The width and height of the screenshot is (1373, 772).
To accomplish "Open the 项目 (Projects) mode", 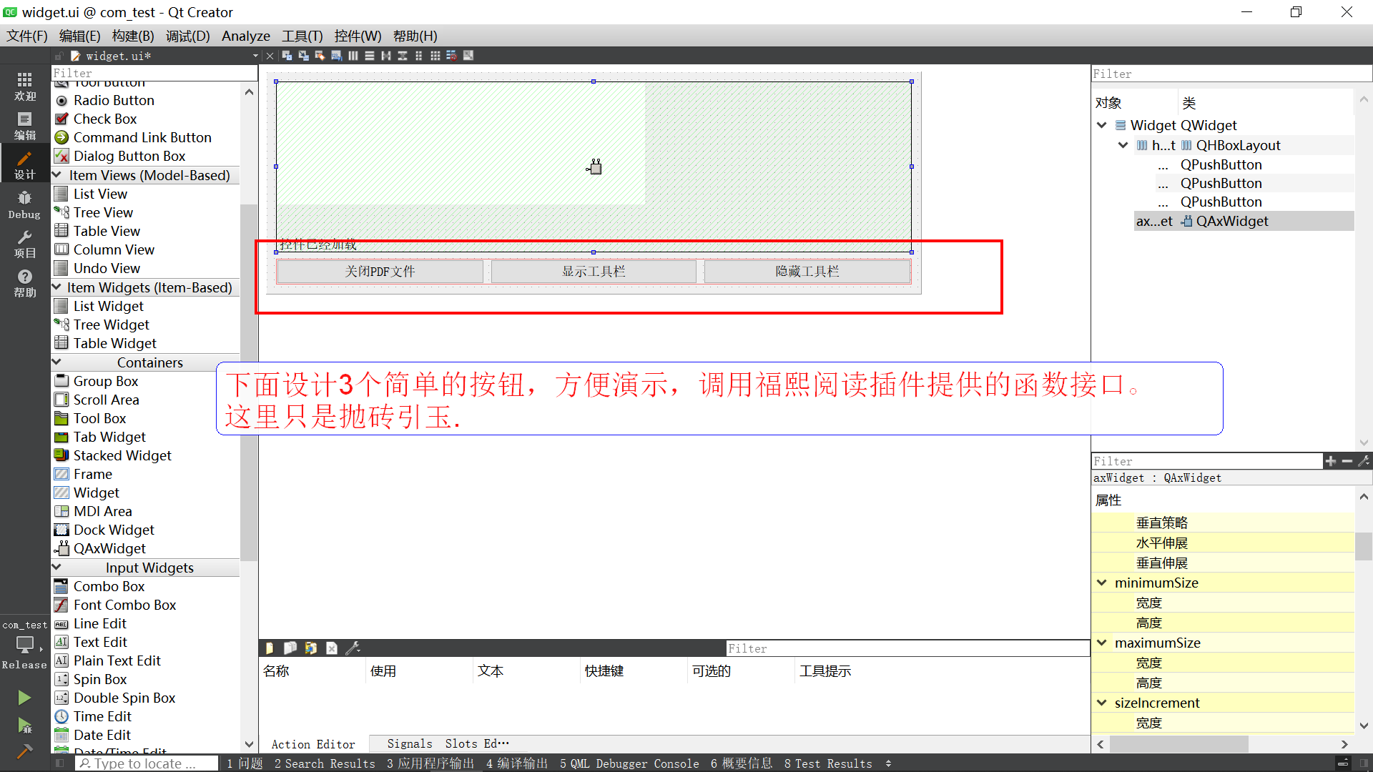I will coord(24,244).
